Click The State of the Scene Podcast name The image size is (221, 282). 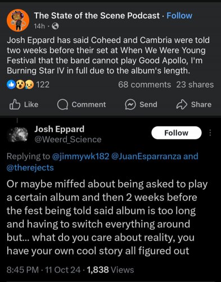[x=97, y=16]
